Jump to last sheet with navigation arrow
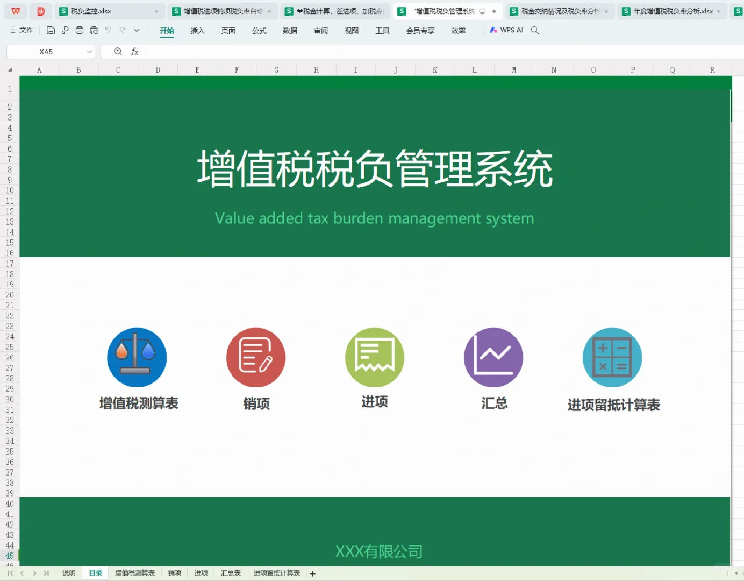 pyautogui.click(x=46, y=573)
